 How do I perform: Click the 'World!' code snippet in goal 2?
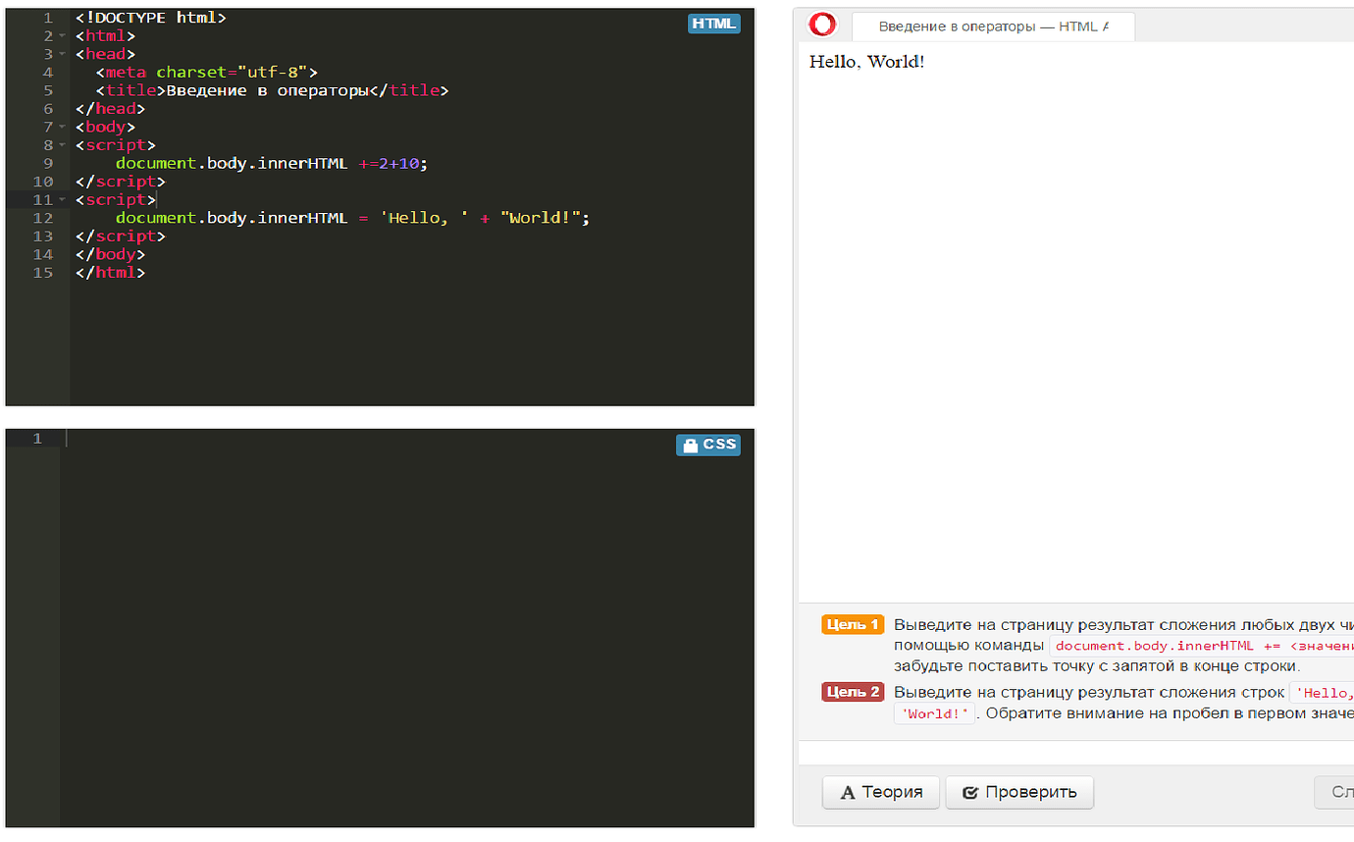(934, 714)
